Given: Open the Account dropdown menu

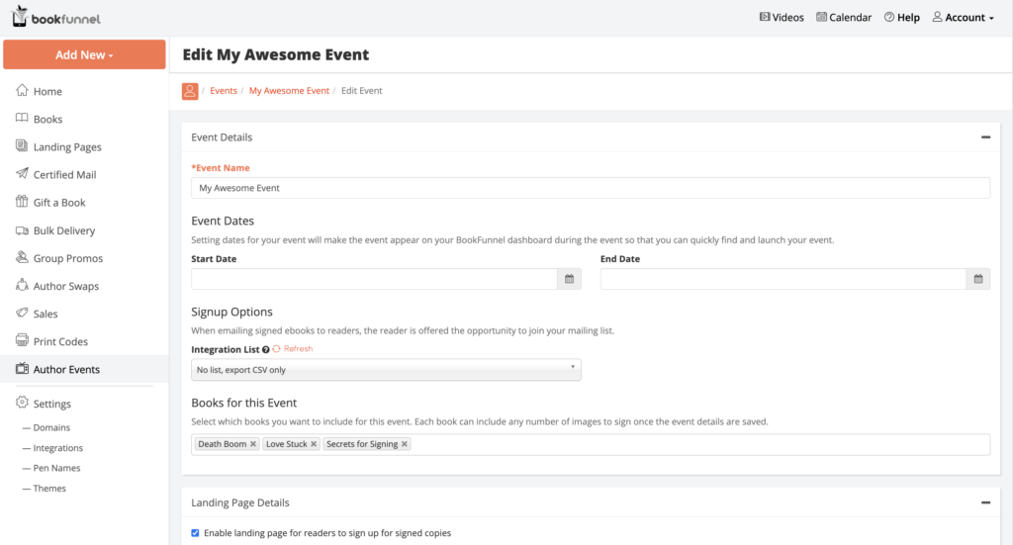Looking at the screenshot, I should (963, 18).
